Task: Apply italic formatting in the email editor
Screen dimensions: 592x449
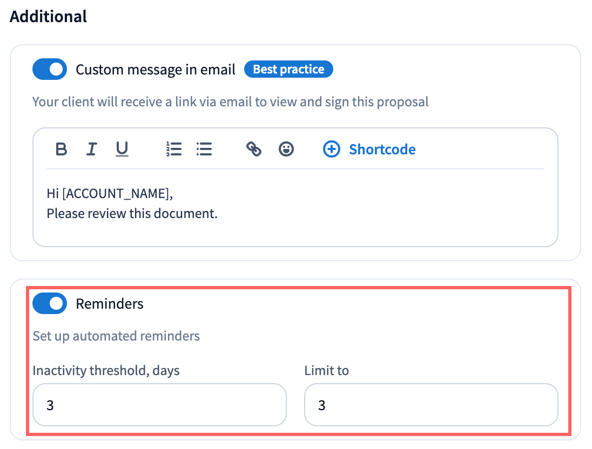Action: (x=92, y=149)
